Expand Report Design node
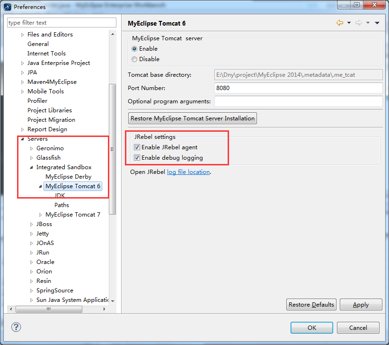389x345 pixels. [x=22, y=130]
